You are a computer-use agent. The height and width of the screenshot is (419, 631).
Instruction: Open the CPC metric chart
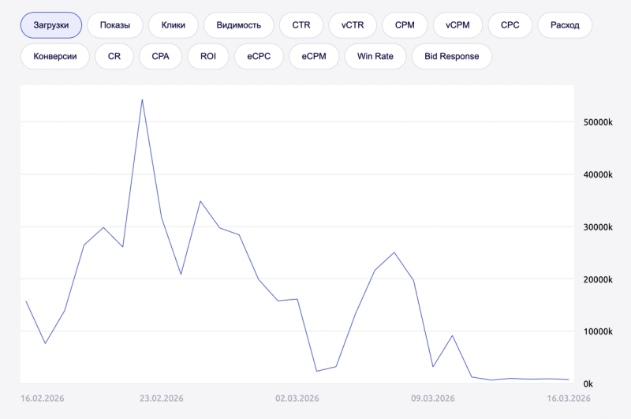pos(510,25)
